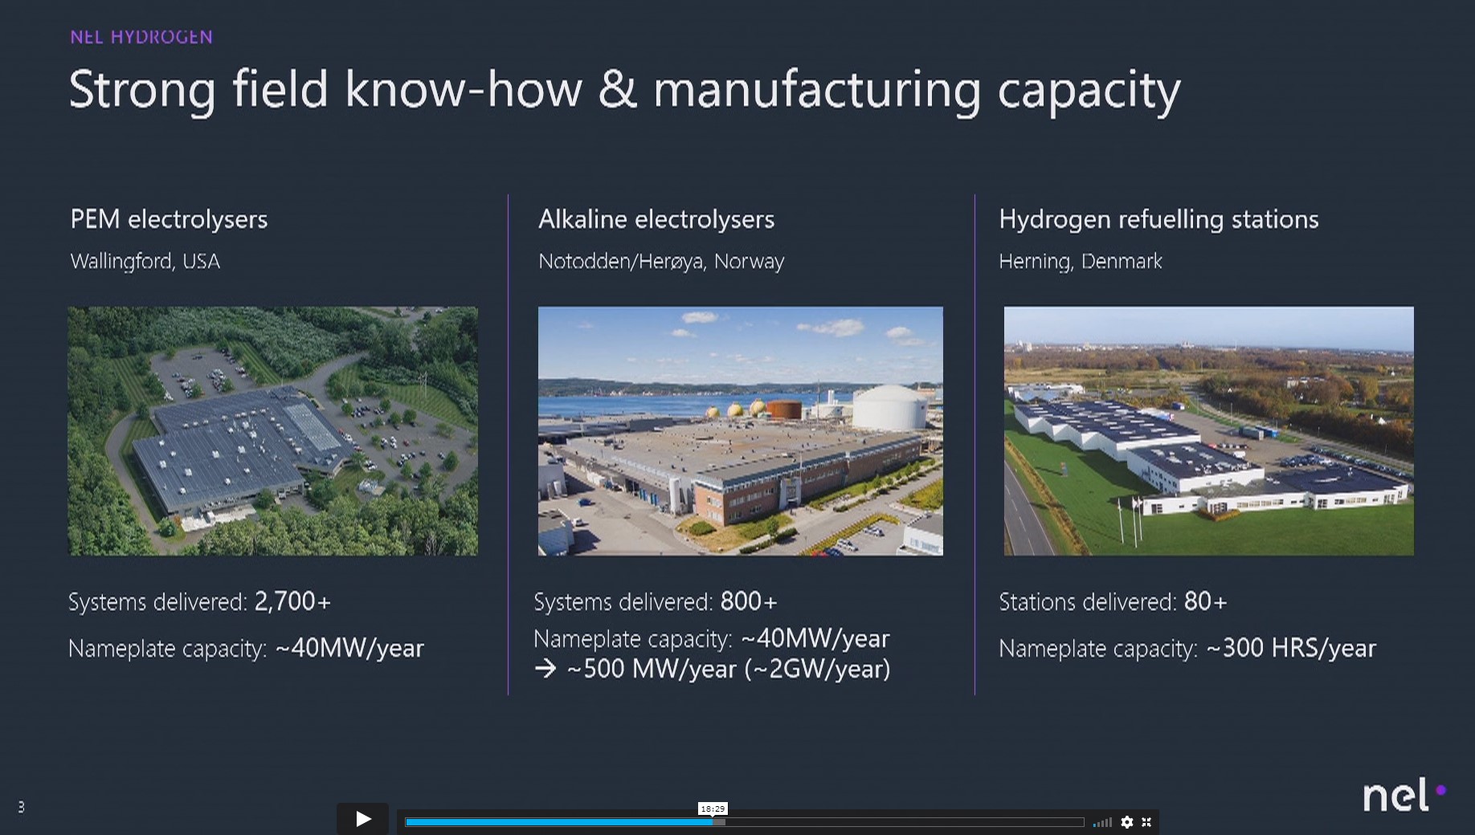
Task: Click the nel logo on the slide
Action: (1404, 795)
